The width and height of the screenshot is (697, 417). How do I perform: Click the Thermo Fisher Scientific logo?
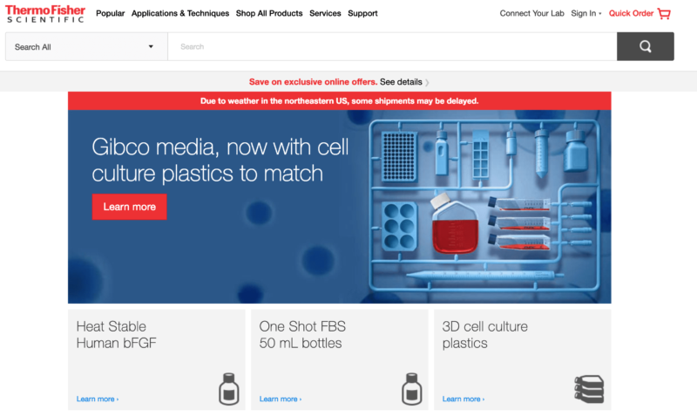45,13
